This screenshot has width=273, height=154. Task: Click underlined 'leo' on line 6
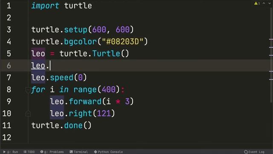38,65
